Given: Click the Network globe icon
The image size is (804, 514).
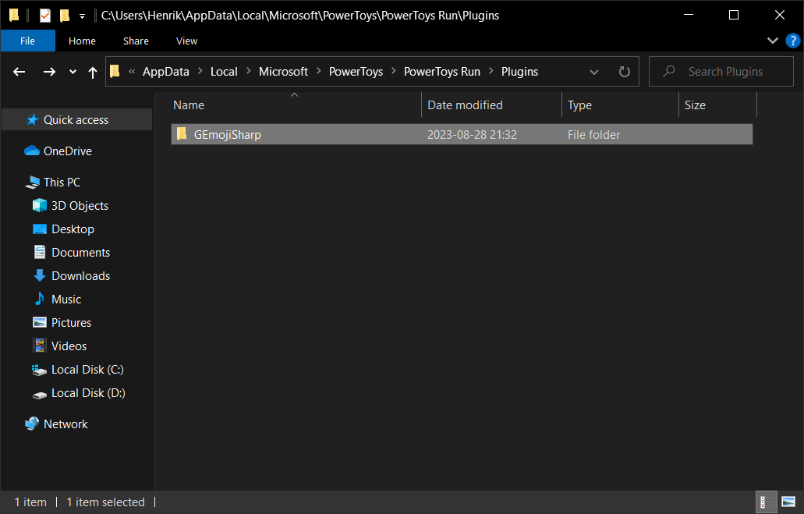Looking at the screenshot, I should [32, 424].
